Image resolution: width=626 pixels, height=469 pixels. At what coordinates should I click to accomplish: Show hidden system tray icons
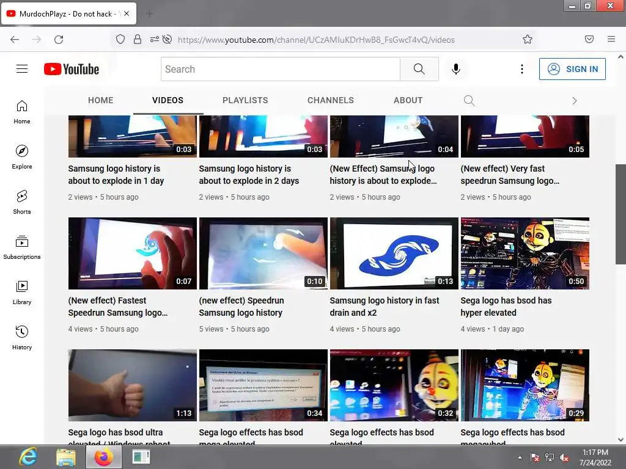(520, 457)
